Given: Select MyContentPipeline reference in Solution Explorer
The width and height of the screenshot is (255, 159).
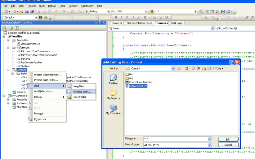Looking at the screenshot, I should (31, 62).
